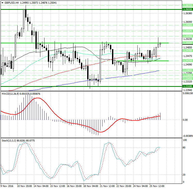Click the 1.24250 level price tag

[x=187, y=61]
